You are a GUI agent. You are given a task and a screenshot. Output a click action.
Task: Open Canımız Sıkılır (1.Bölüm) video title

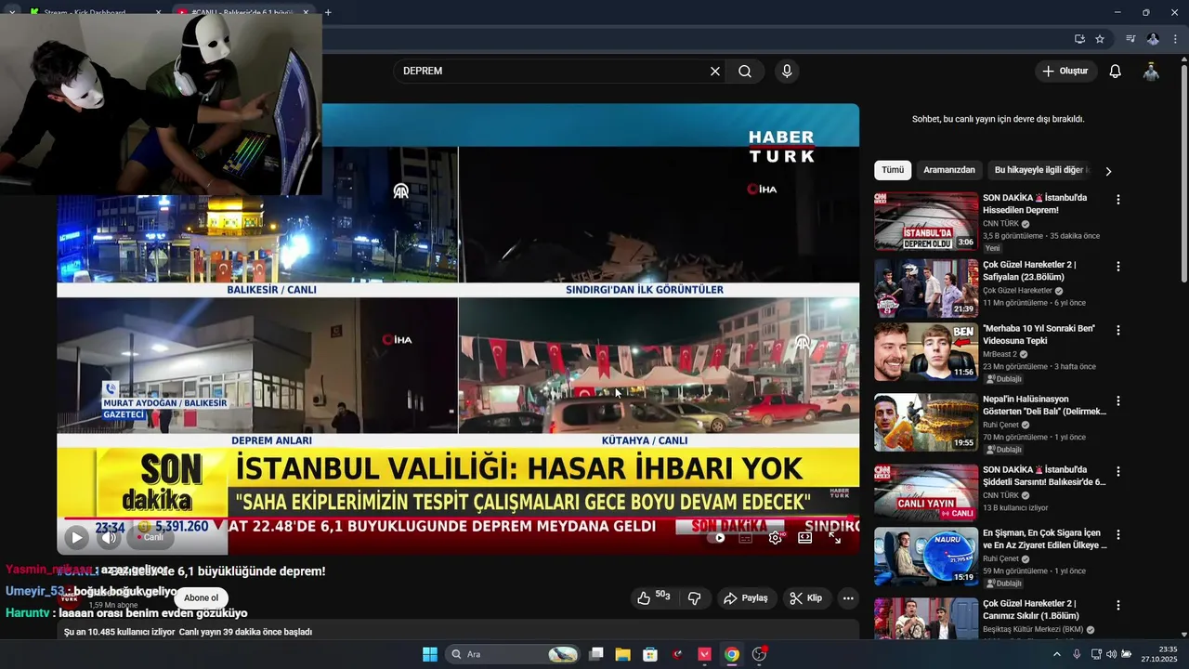tap(1031, 610)
